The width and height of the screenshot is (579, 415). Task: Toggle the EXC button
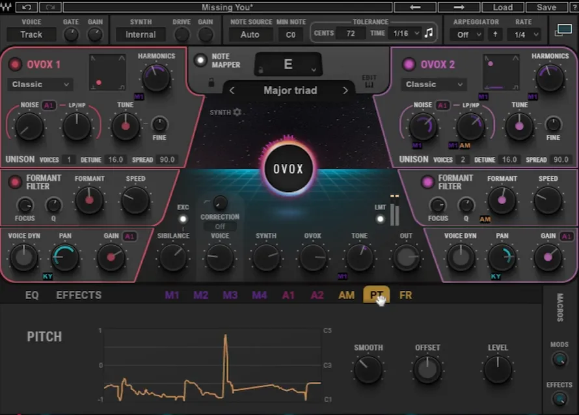[183, 219]
